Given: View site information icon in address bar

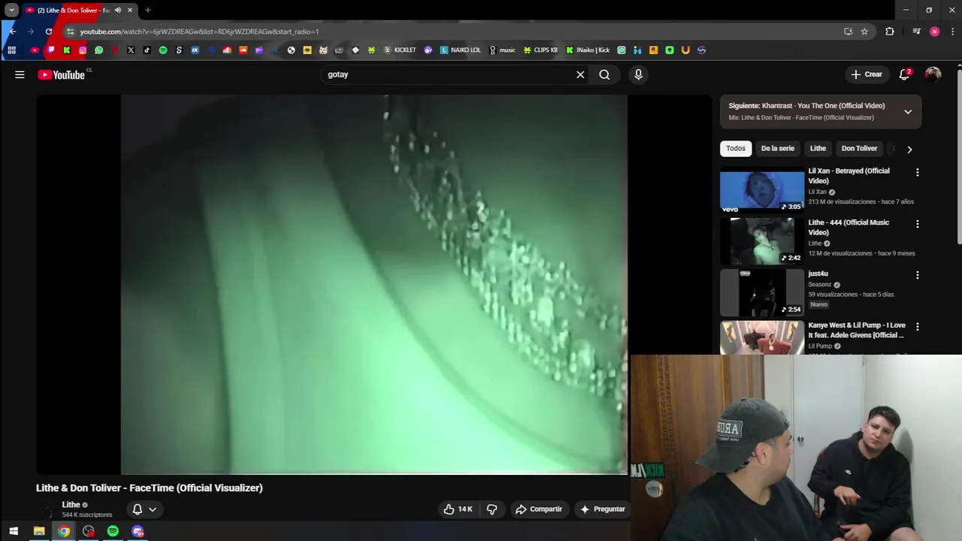Looking at the screenshot, I should 70,32.
